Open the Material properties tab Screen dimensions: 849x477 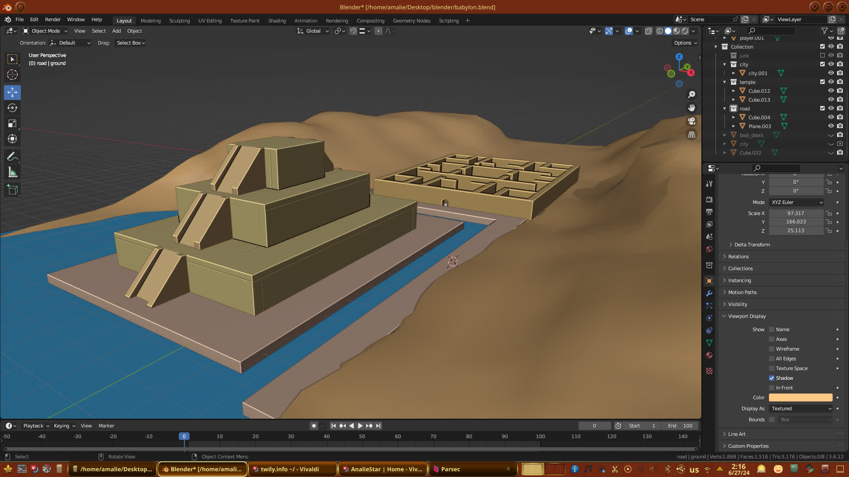pyautogui.click(x=709, y=355)
